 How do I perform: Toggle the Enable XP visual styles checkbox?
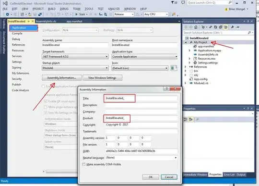tap(46, 101)
